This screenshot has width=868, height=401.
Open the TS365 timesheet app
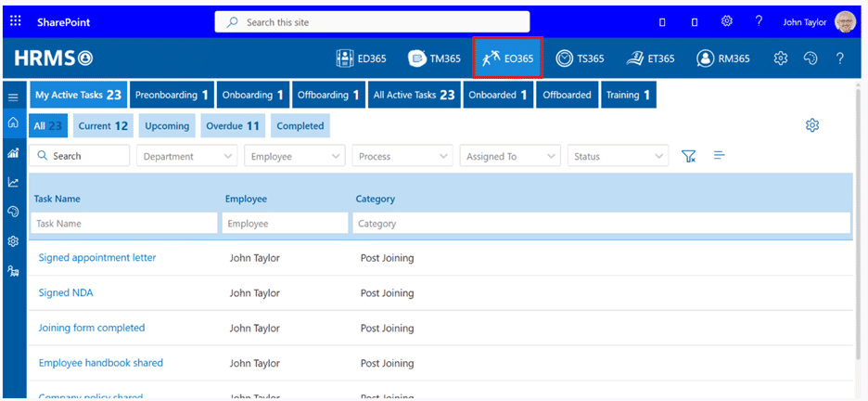tap(580, 58)
